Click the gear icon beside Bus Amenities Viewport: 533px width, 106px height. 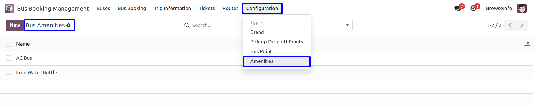(68, 25)
